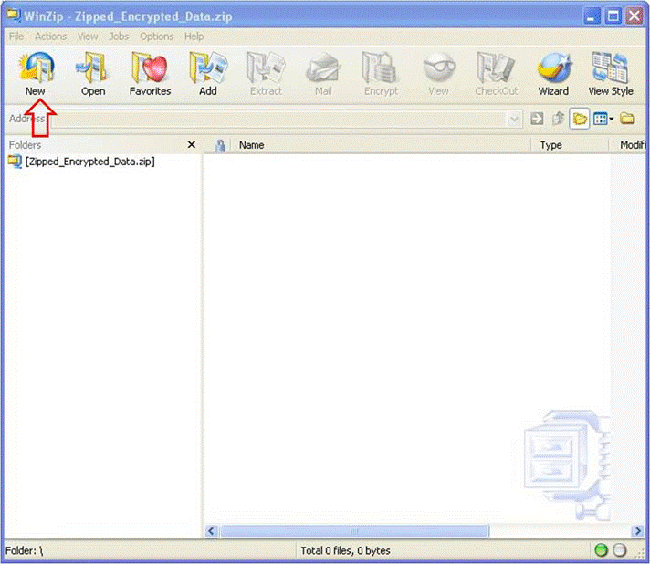Minimize the WinZip window
Screen dimensions: 650x564
pyautogui.click(x=592, y=16)
